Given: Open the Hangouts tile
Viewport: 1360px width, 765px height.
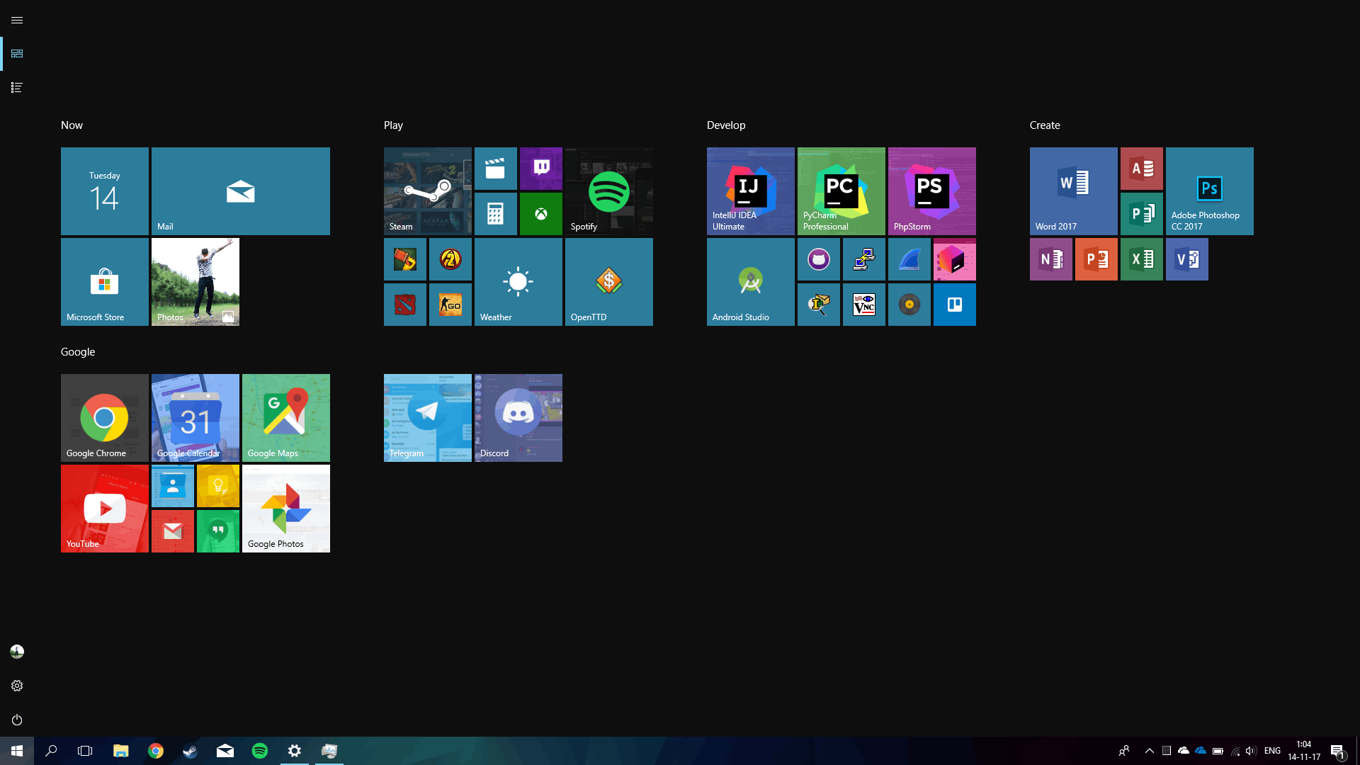Looking at the screenshot, I should [218, 531].
